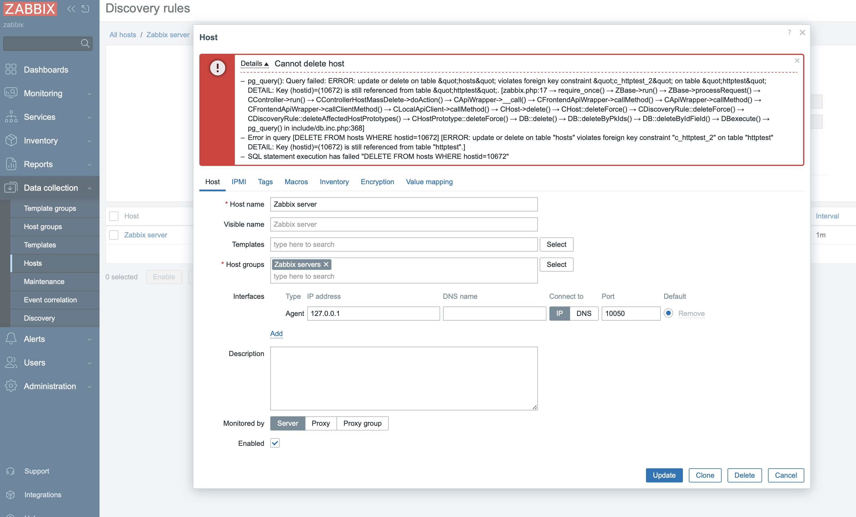Viewport: 856px width, 517px height.
Task: Click the Alerts bell icon
Action: [11, 339]
